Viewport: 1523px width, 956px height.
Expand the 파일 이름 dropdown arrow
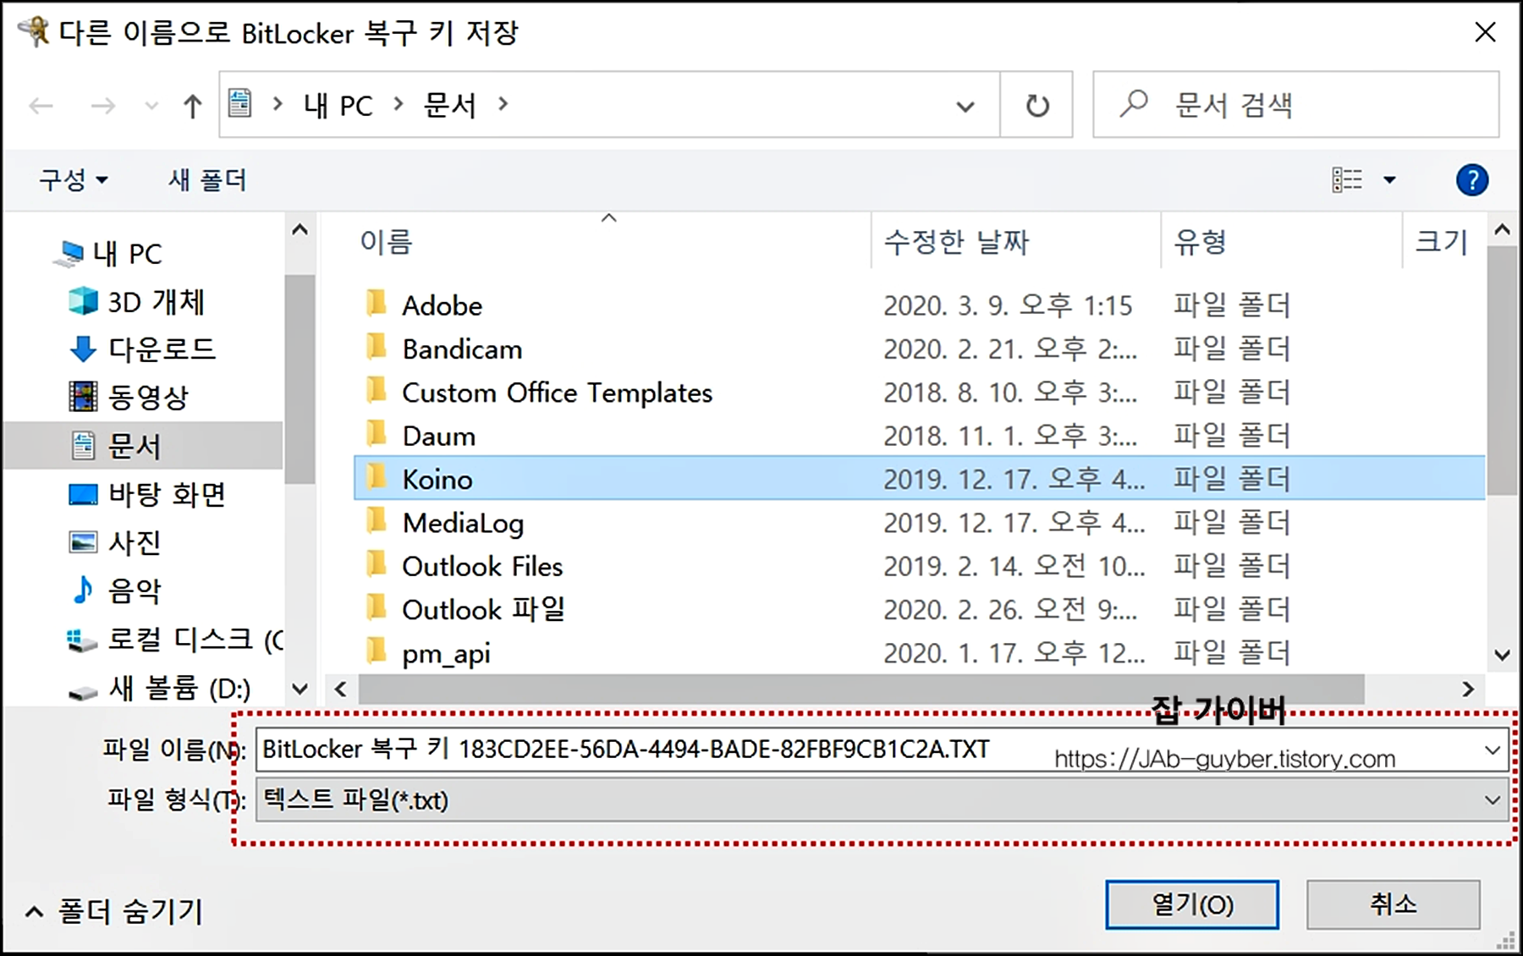pyautogui.click(x=1492, y=750)
